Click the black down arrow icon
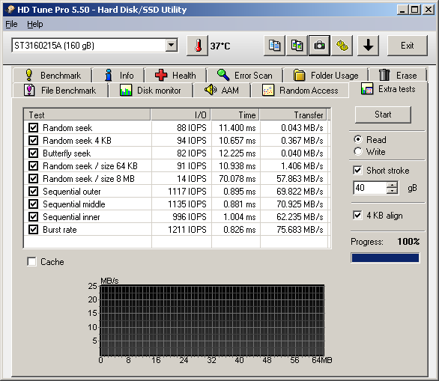The image size is (439, 381). coord(368,46)
